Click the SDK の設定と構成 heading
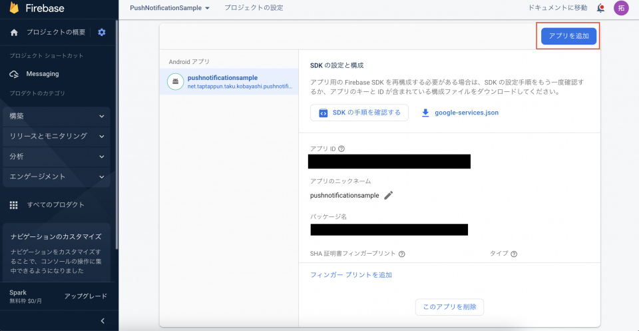Viewport: 639px width, 331px height. click(337, 65)
